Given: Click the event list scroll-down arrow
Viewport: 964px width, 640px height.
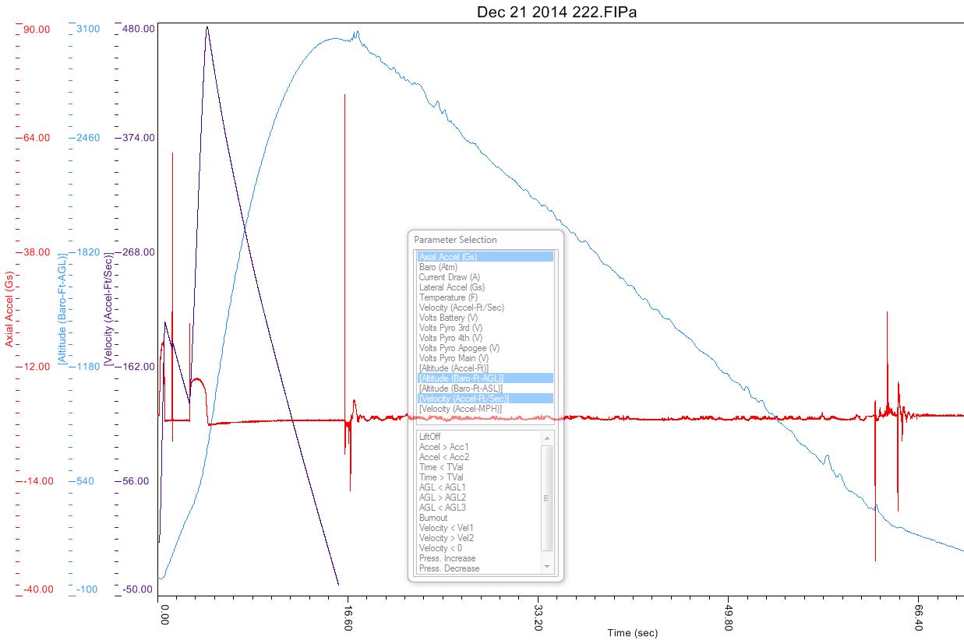Looking at the screenshot, I should [546, 566].
